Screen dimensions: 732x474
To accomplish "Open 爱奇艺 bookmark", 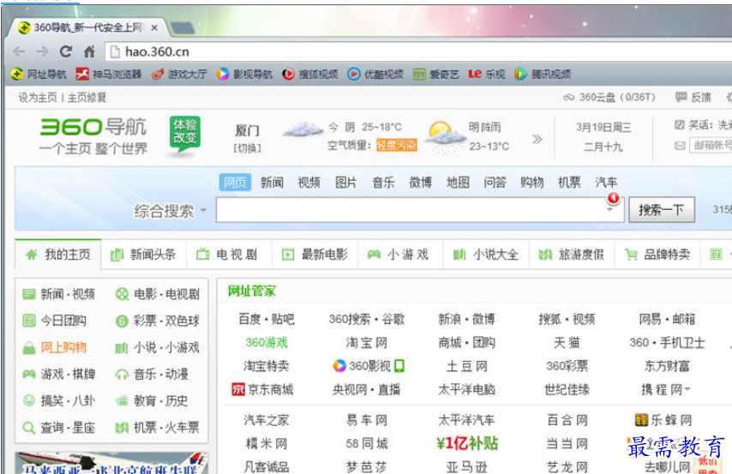I will [436, 74].
